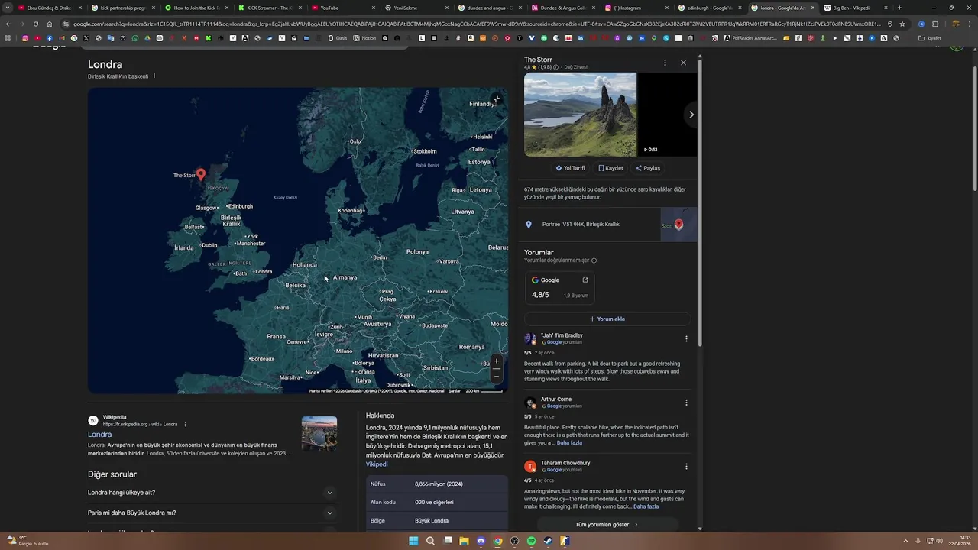Open the Notion bookmark

364,38
